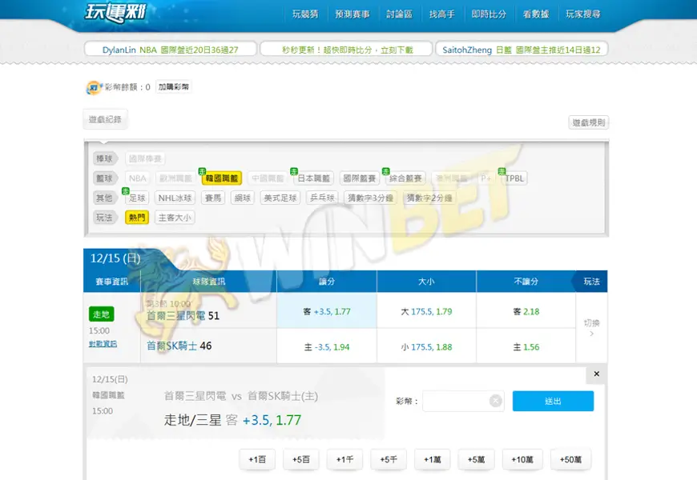Select the NHL冰球 filter
This screenshot has width=697, height=480.
coord(175,198)
